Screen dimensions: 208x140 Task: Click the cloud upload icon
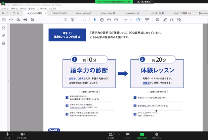pyautogui.click(x=18, y=20)
